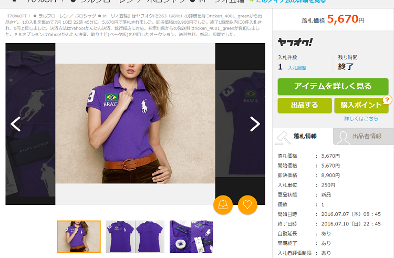Select second thumbnail showing front and back
Viewport: 394px width, 258px height.
pos(135,236)
